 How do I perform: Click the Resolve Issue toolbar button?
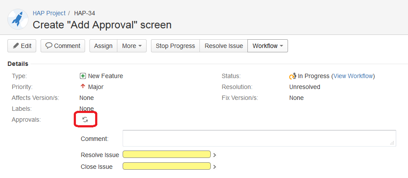coord(223,46)
